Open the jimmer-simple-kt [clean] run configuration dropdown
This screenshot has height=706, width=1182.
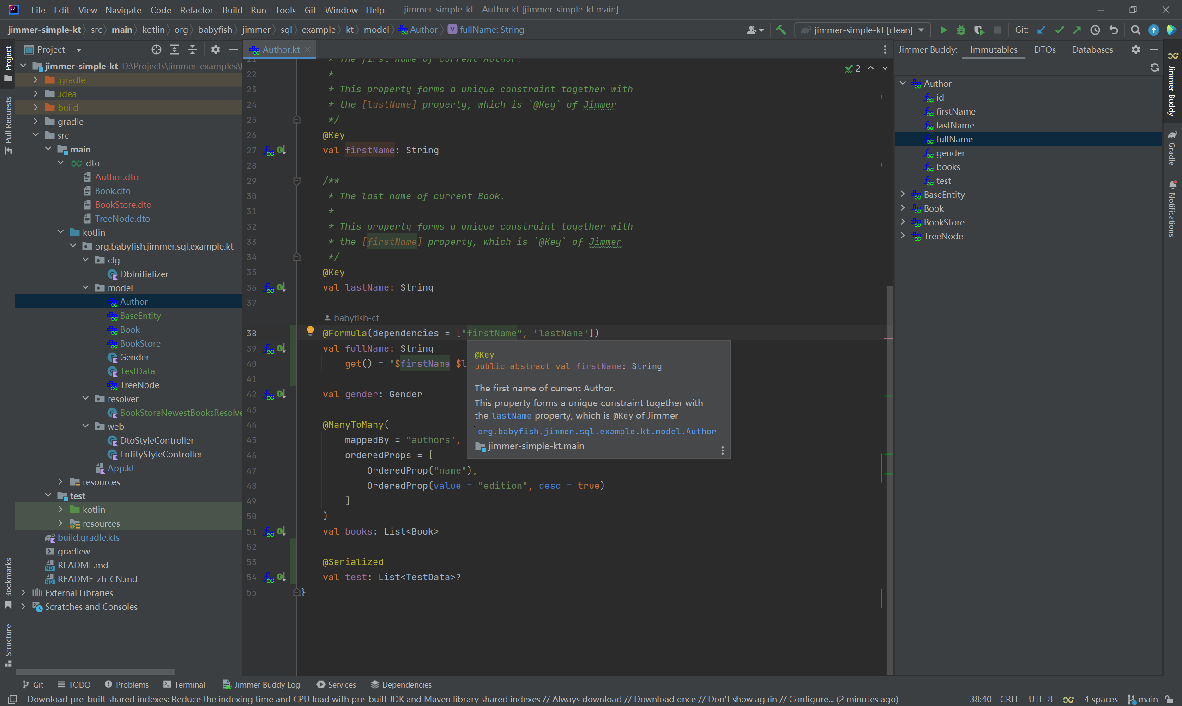(862, 30)
